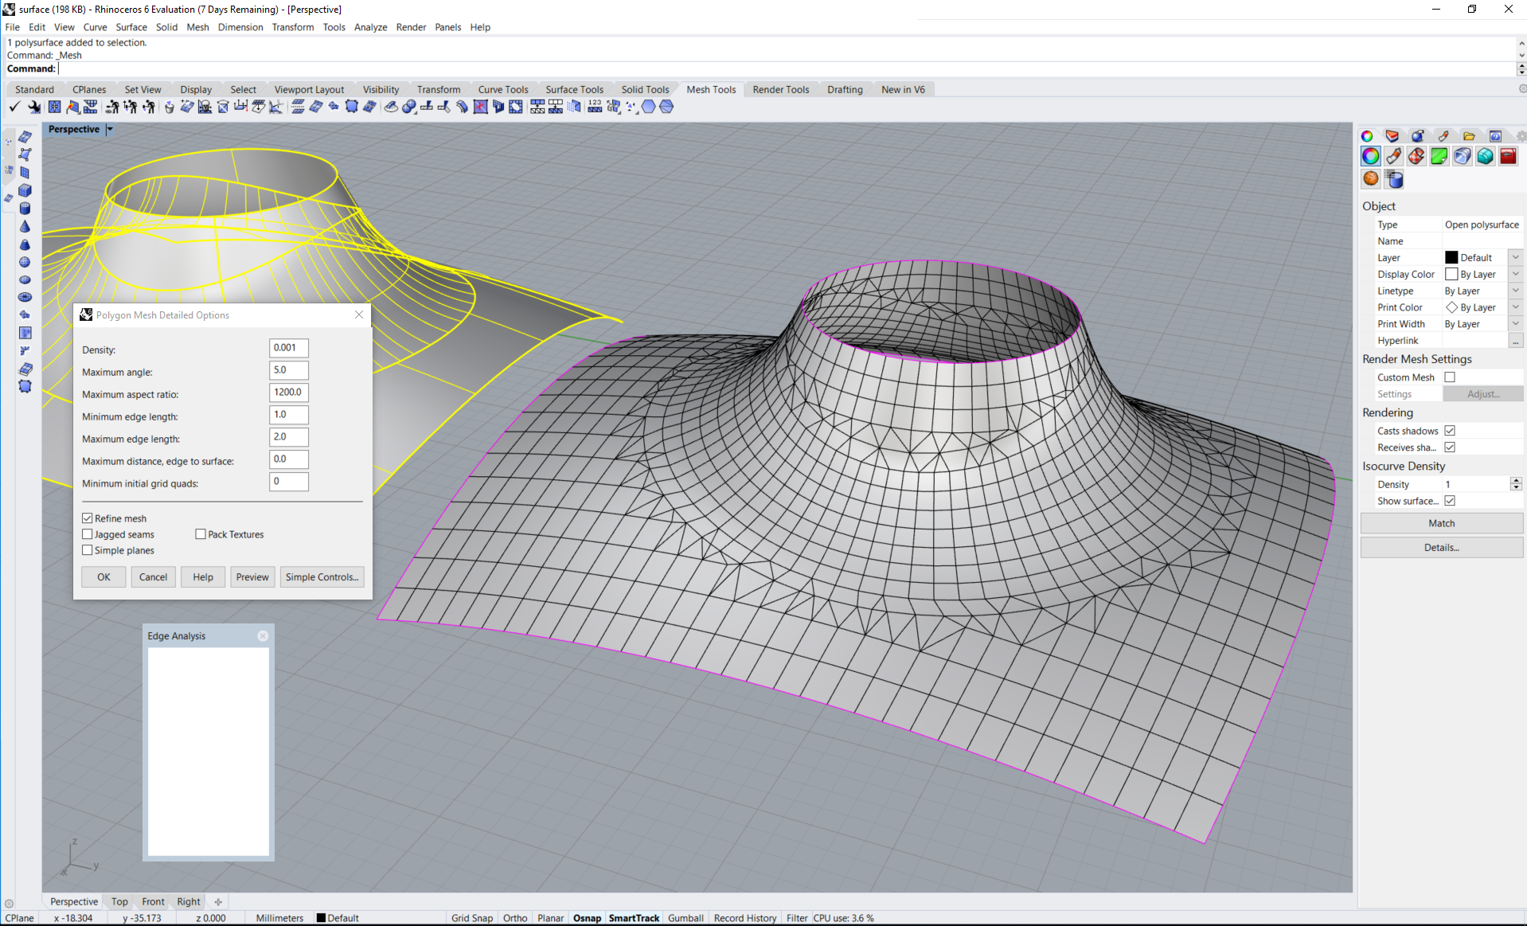The height and width of the screenshot is (926, 1527).
Task: Open object Material paint tube button
Action: coord(1393,156)
